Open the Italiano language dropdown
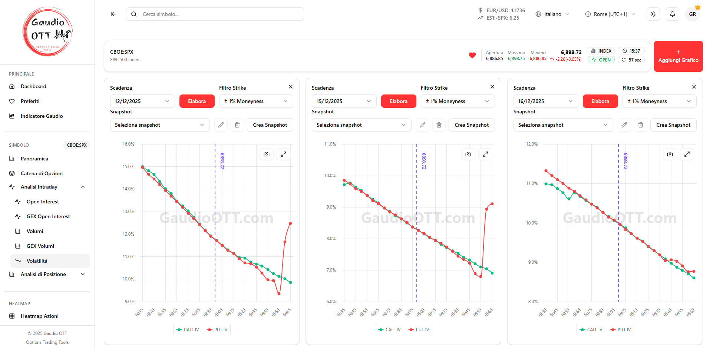 [552, 14]
